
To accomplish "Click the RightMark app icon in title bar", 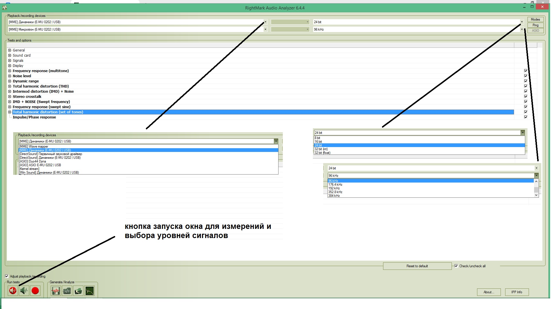I will click(x=5, y=7).
